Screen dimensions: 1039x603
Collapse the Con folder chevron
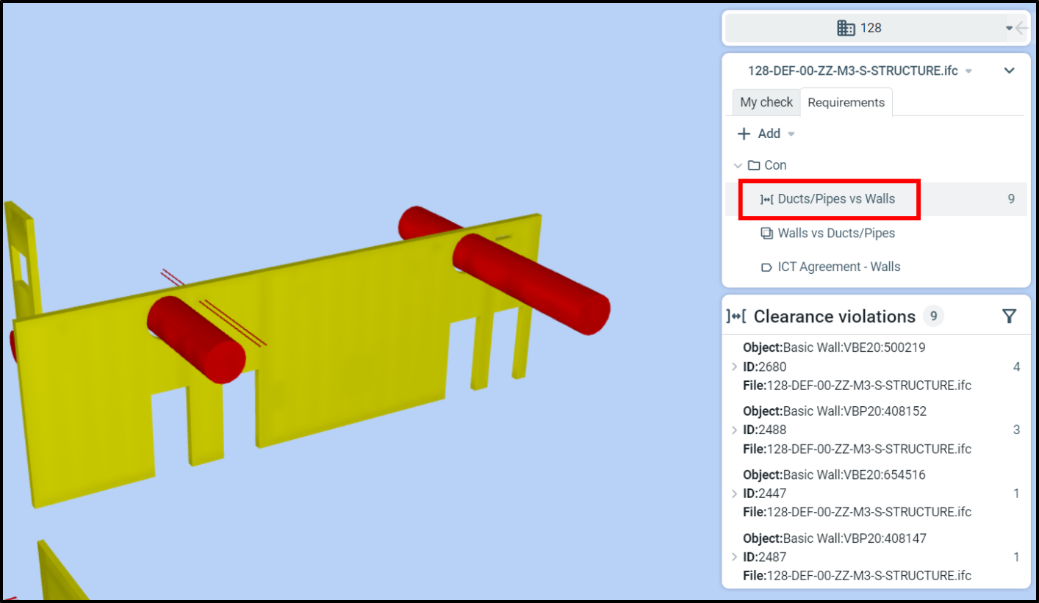(x=738, y=165)
